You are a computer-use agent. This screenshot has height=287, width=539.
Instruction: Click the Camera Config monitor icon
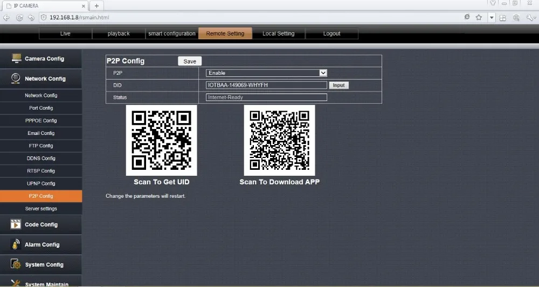coord(16,58)
